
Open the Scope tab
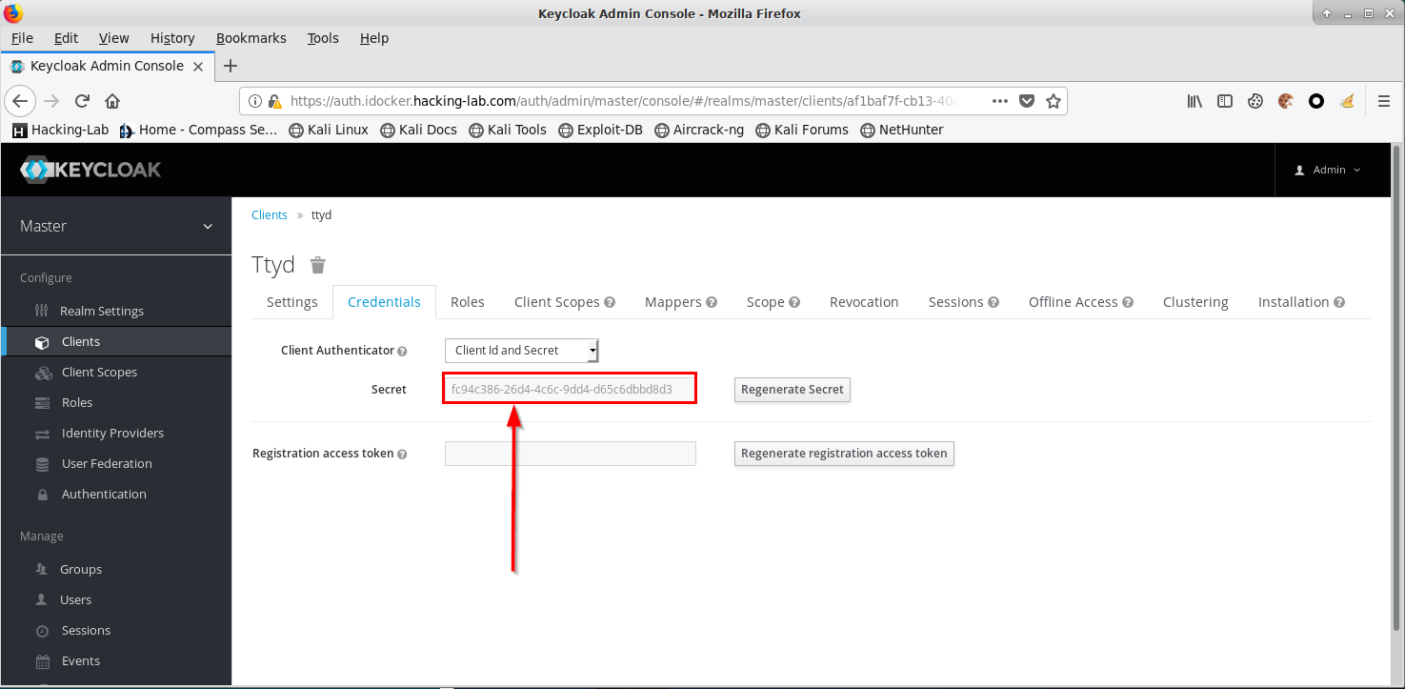pos(773,302)
